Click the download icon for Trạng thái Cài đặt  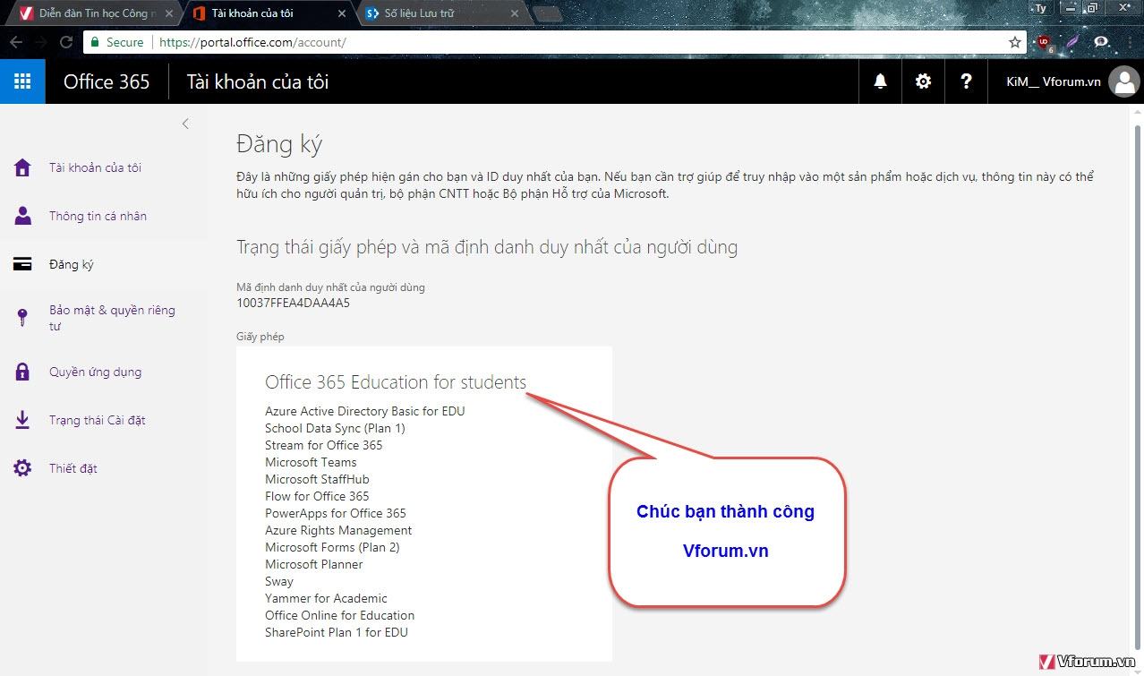pos(22,420)
